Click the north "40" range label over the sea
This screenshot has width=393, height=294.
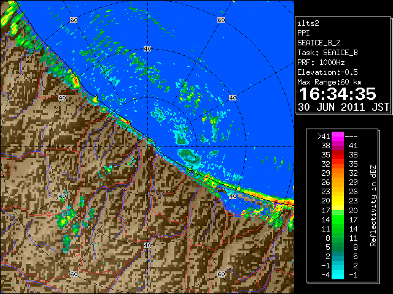tap(147, 49)
